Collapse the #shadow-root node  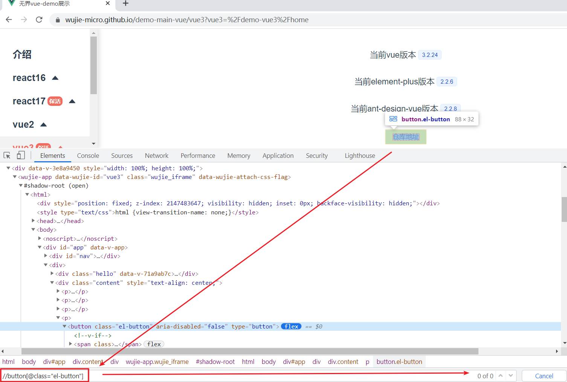(x=21, y=185)
